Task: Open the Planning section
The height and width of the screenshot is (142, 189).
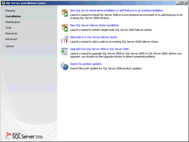Action: [10, 11]
